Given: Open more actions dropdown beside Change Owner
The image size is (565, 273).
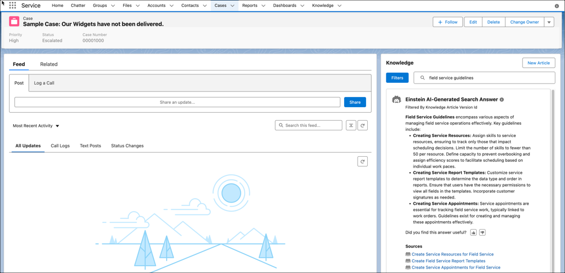Looking at the screenshot, I should click(x=549, y=22).
